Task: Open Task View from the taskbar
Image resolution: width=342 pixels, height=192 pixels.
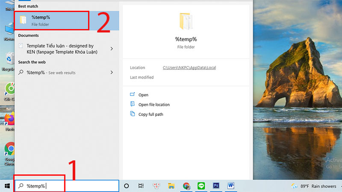Action: pyautogui.click(x=141, y=186)
